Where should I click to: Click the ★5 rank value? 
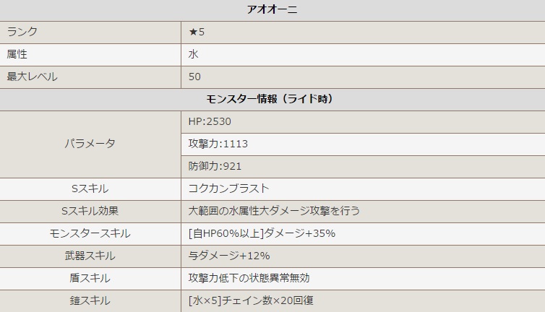[197, 32]
